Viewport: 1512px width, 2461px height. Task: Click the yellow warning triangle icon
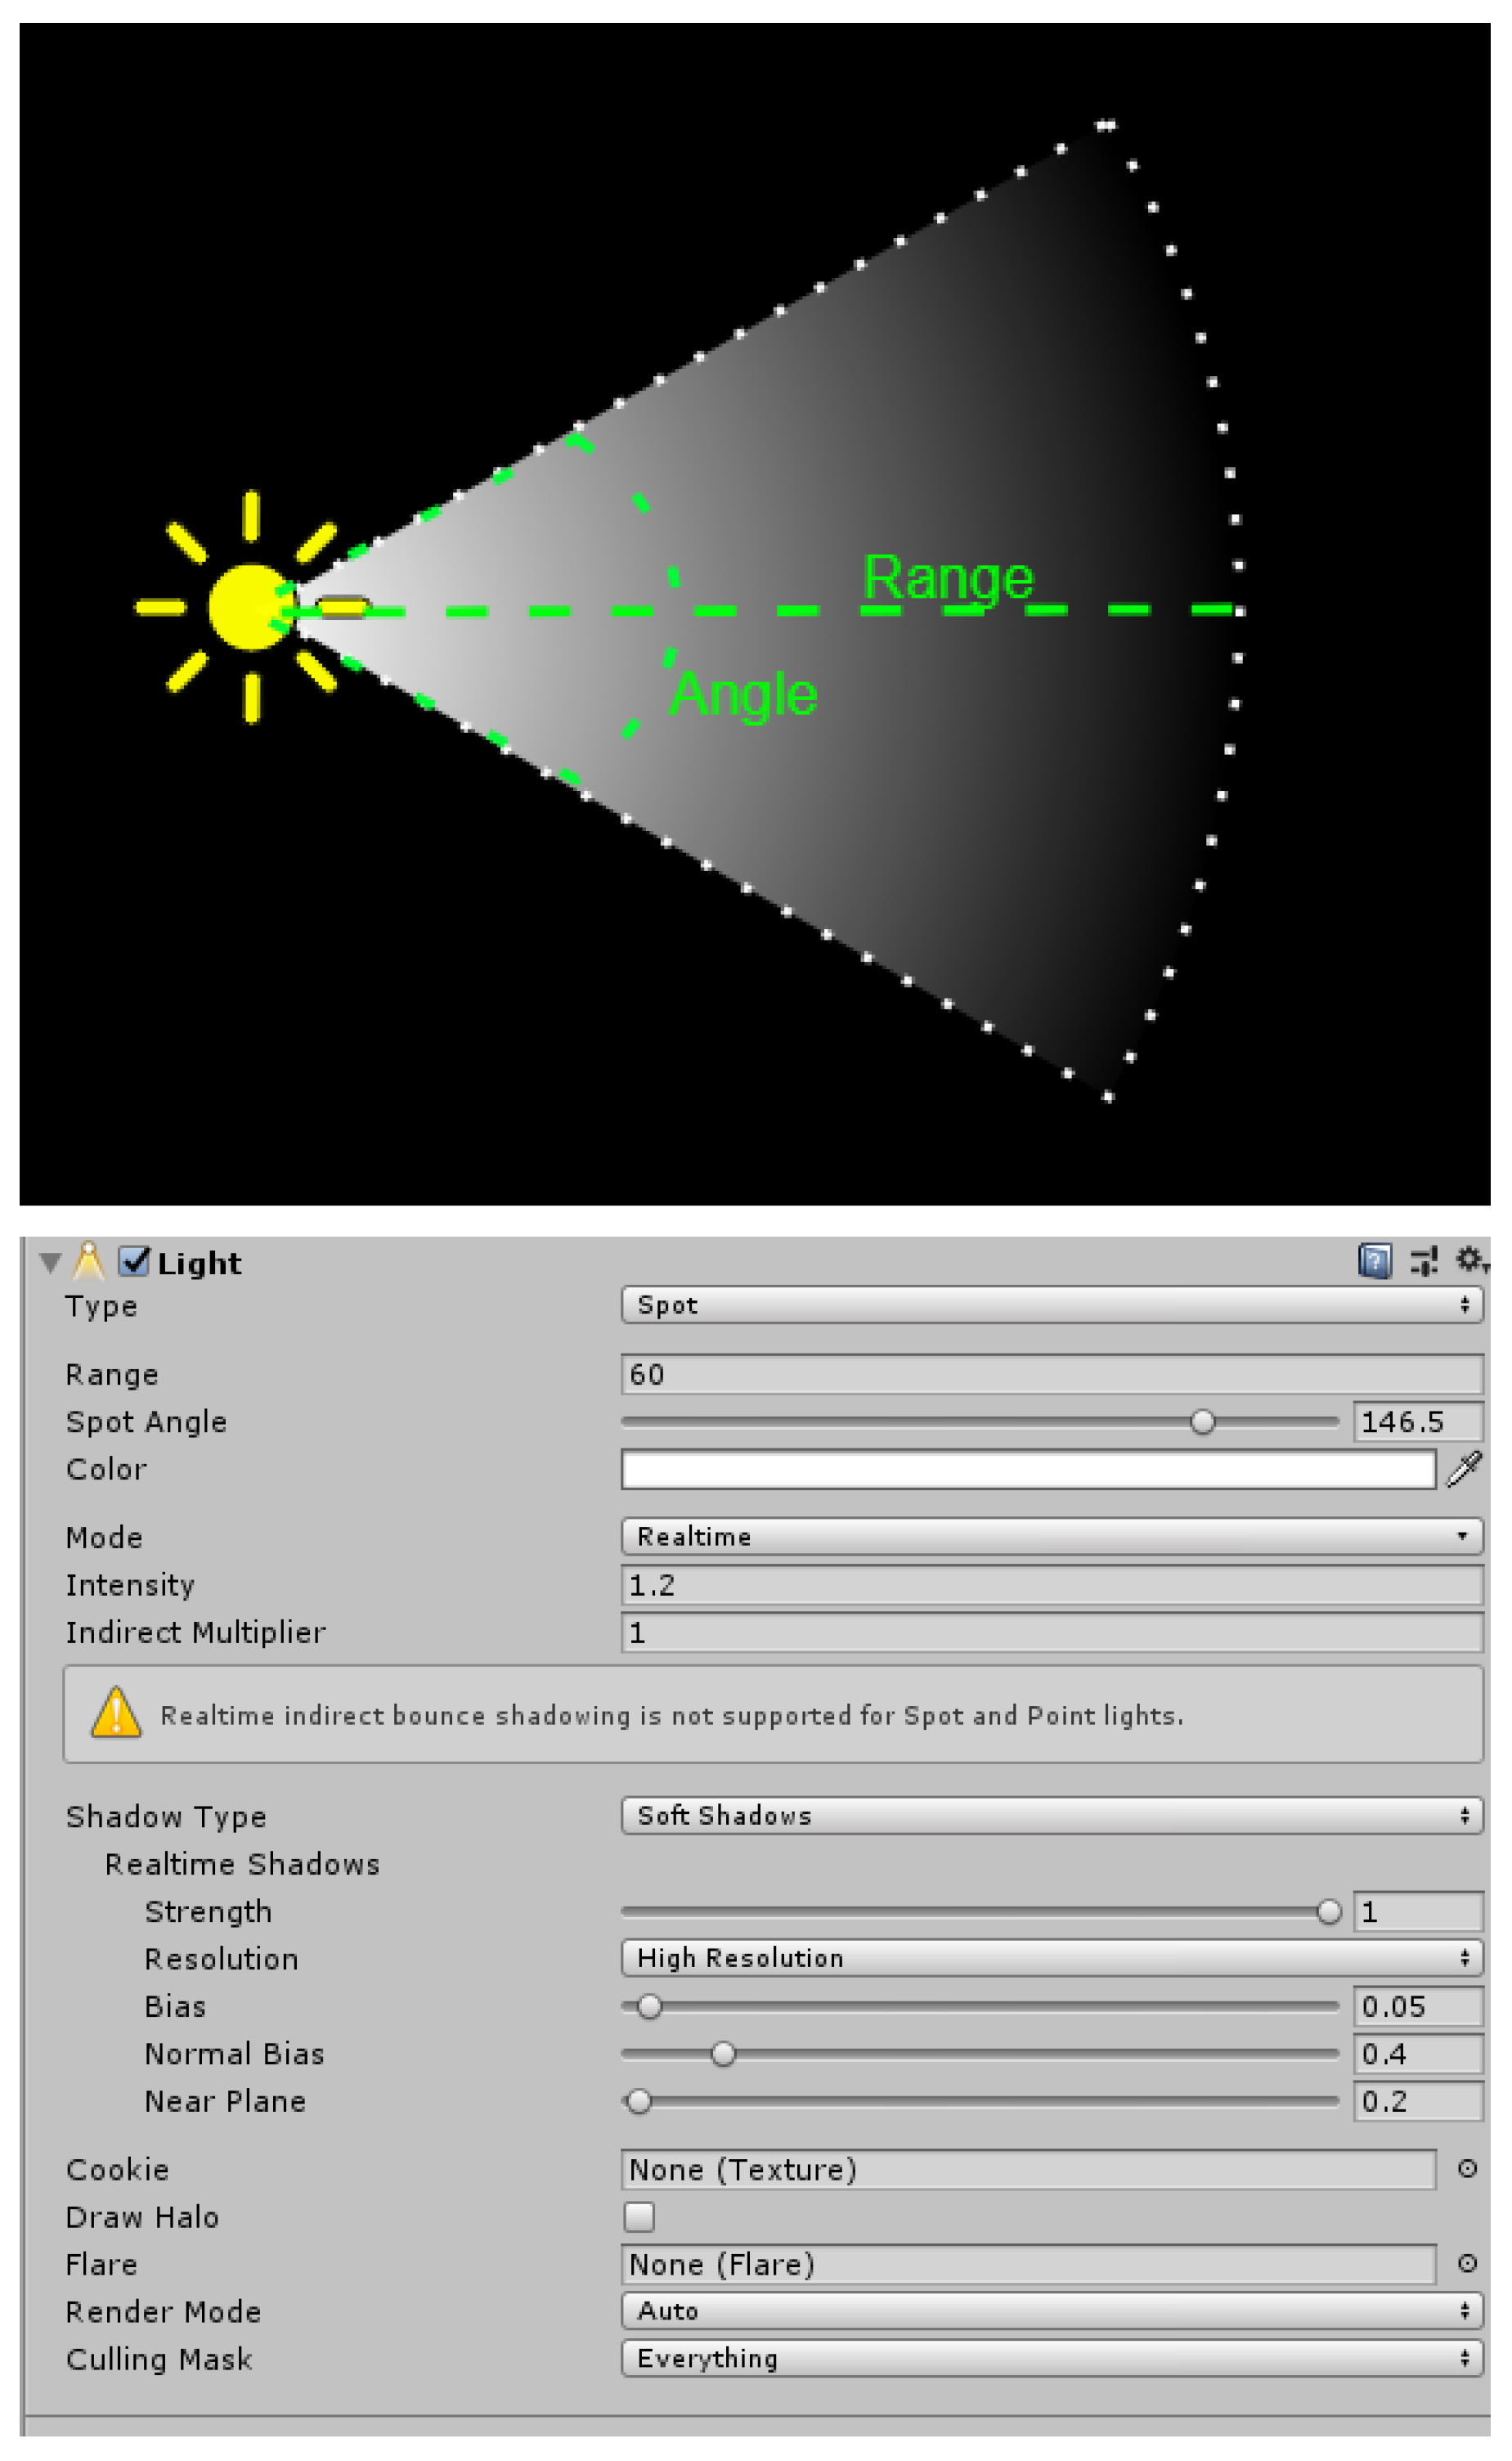tap(116, 1714)
